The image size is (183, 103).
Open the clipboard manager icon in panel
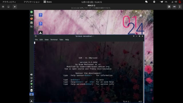click(x=31, y=90)
